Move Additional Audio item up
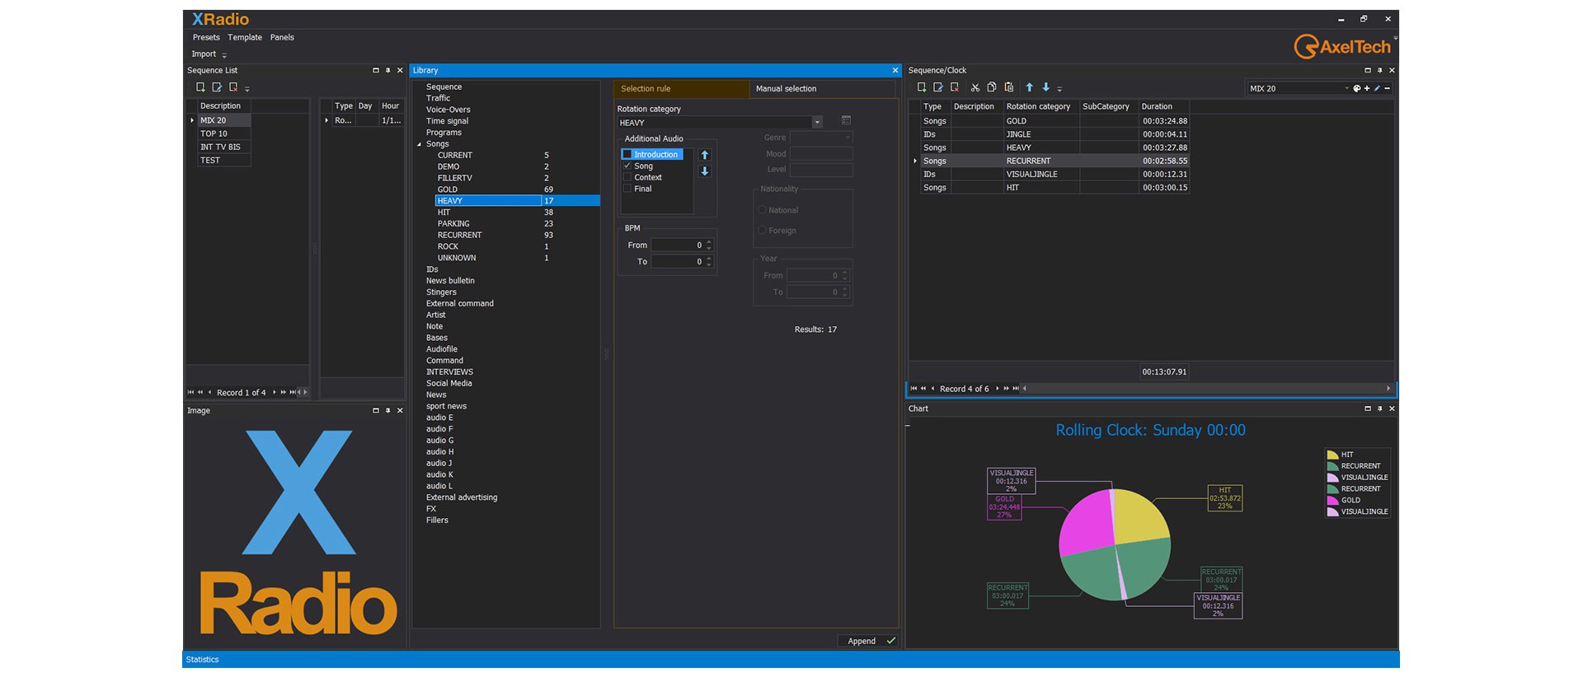 pos(704,155)
